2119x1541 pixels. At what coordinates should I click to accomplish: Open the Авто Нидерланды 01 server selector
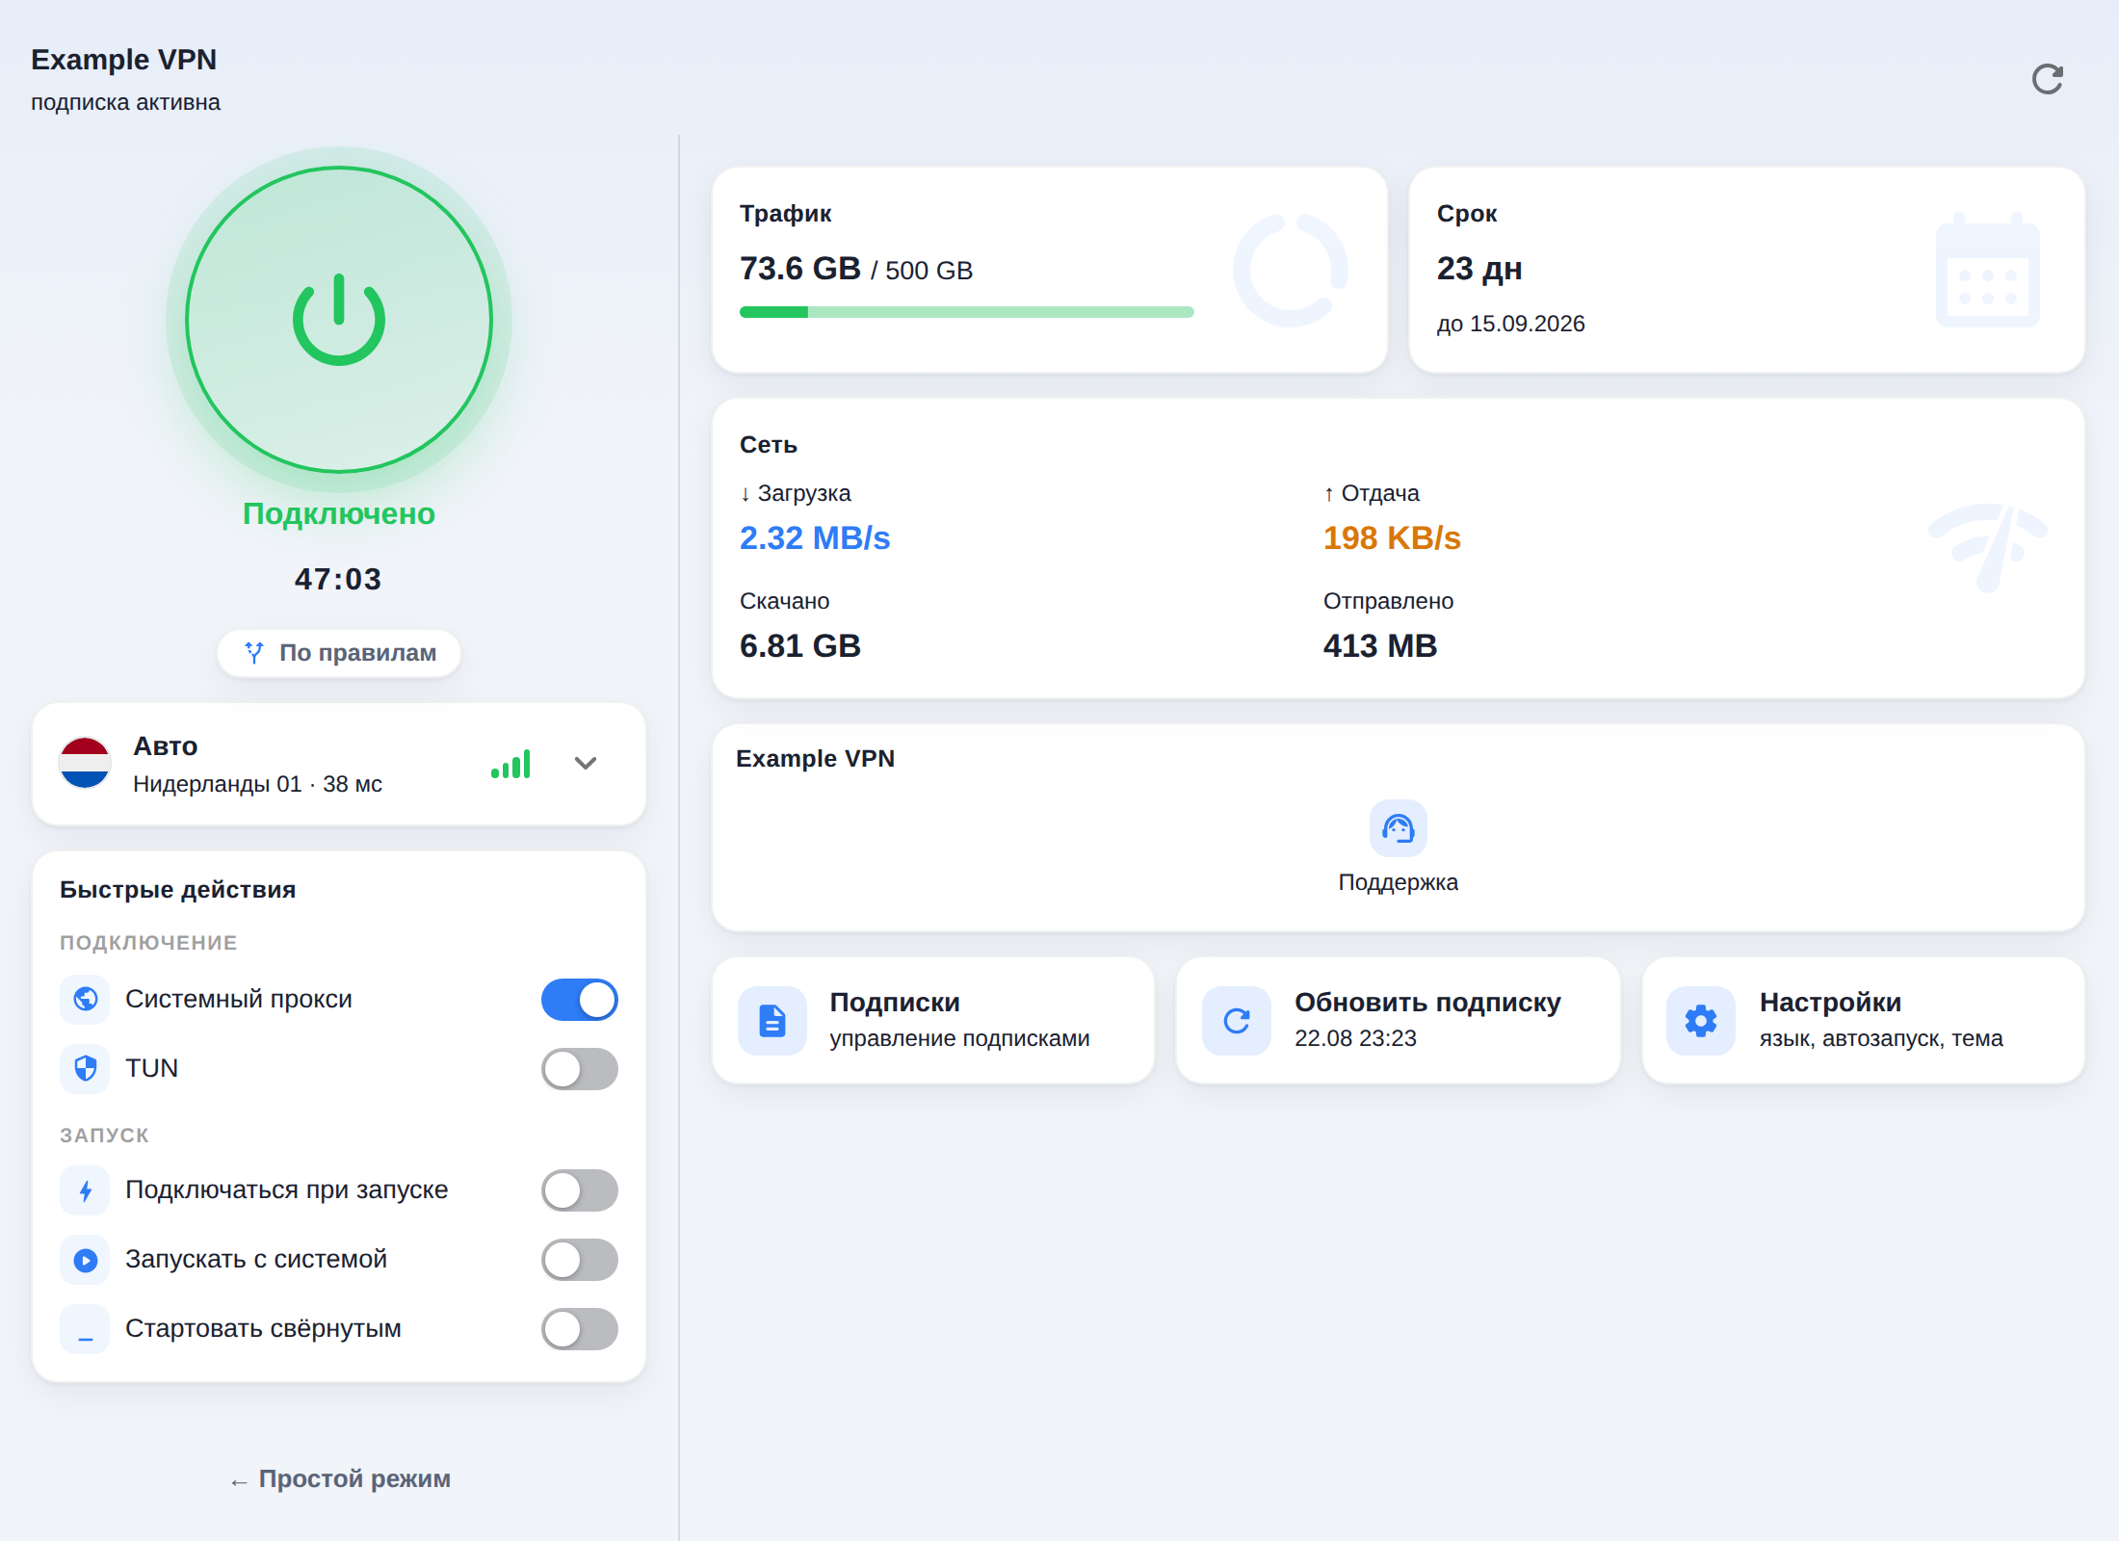(339, 764)
